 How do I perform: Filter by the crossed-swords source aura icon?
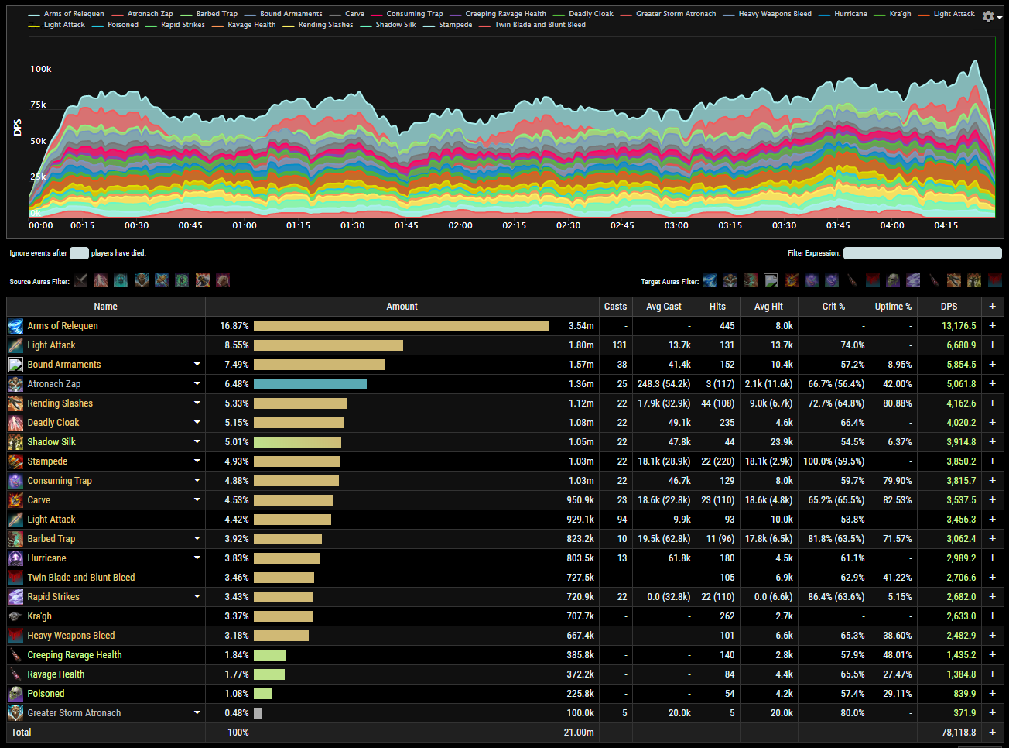(x=80, y=280)
